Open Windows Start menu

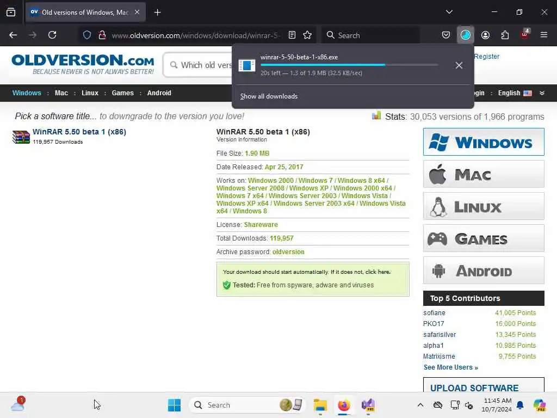pos(174,405)
